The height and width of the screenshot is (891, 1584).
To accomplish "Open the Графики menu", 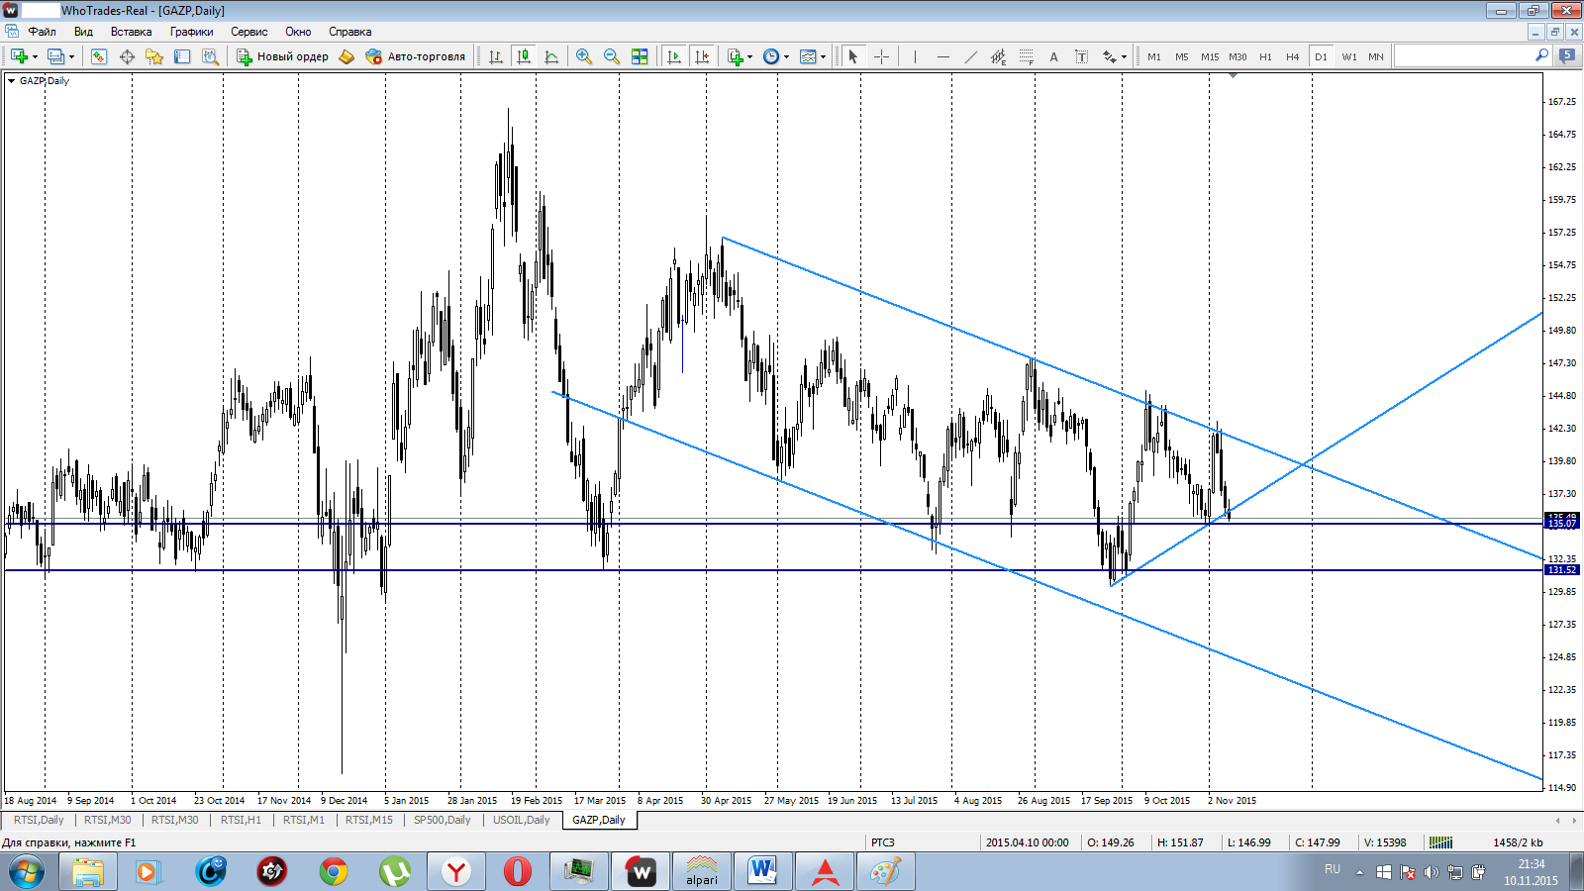I will coord(191,32).
